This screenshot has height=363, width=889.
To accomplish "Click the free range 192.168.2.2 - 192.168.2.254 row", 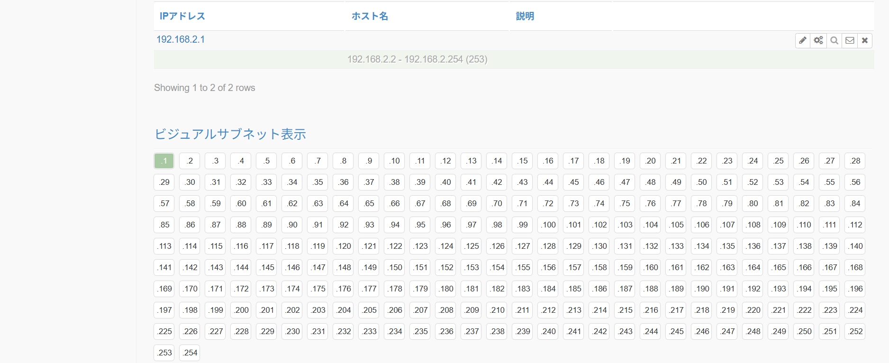I will click(417, 59).
